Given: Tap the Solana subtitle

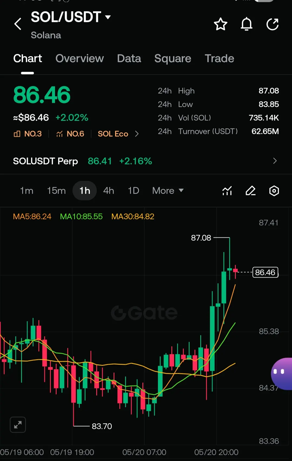Looking at the screenshot, I should point(46,35).
